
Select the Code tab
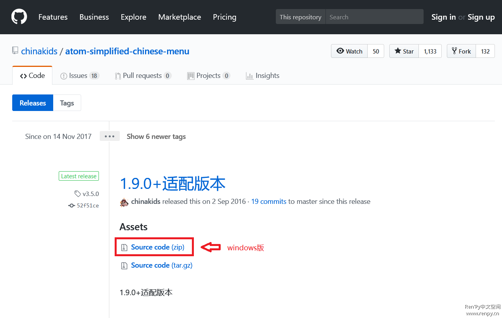coord(32,76)
